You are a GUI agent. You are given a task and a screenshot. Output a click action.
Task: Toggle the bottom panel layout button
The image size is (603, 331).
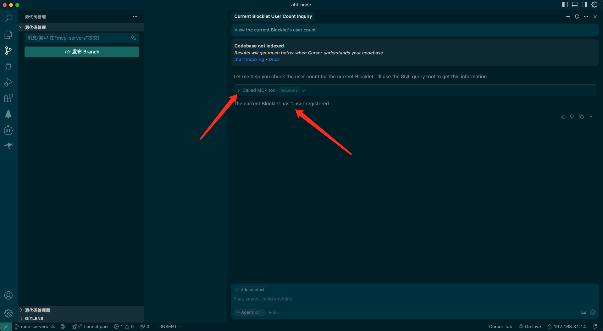[x=575, y=5]
